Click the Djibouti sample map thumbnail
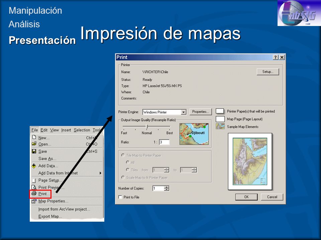Viewport: 321px width, 240px height. 194,134
